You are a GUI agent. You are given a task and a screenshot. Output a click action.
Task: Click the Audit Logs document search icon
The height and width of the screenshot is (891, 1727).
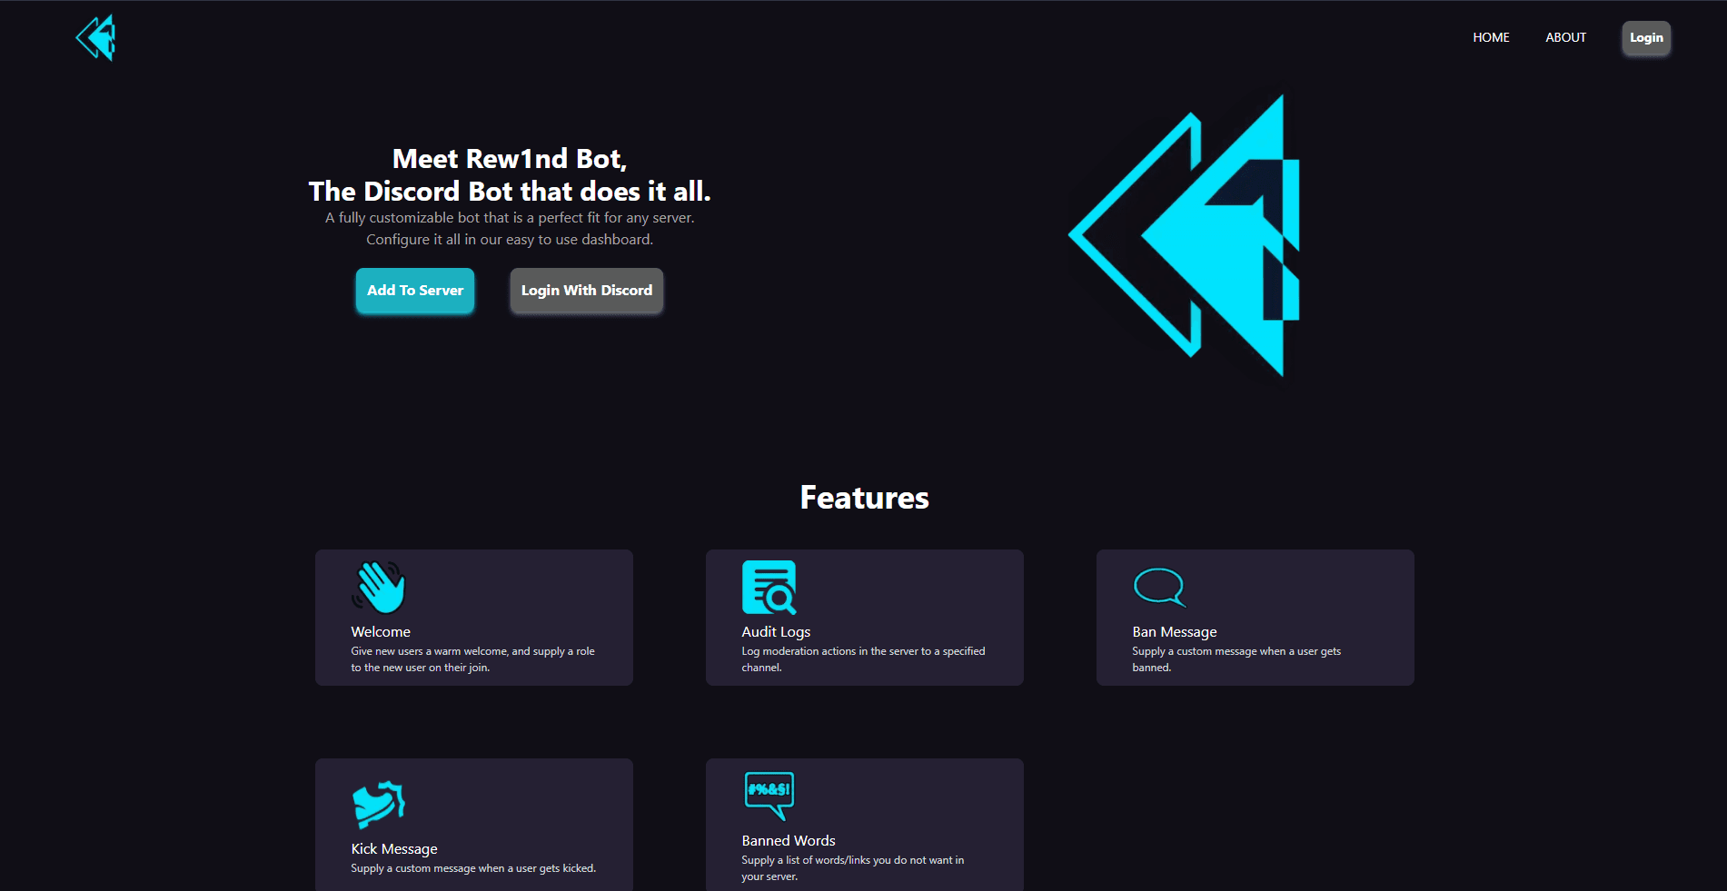point(769,588)
